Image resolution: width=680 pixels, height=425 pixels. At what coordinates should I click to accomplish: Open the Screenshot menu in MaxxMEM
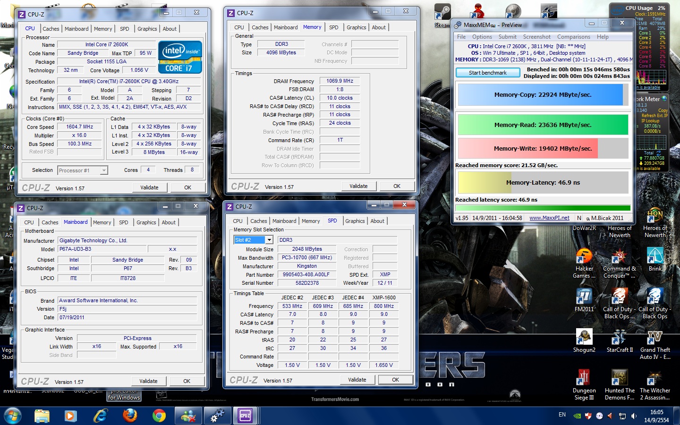coord(537,37)
